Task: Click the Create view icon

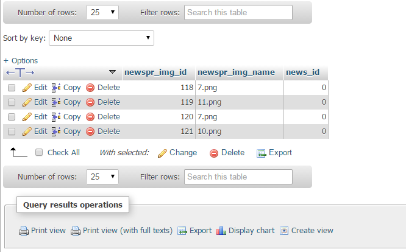Action: tap(284, 231)
